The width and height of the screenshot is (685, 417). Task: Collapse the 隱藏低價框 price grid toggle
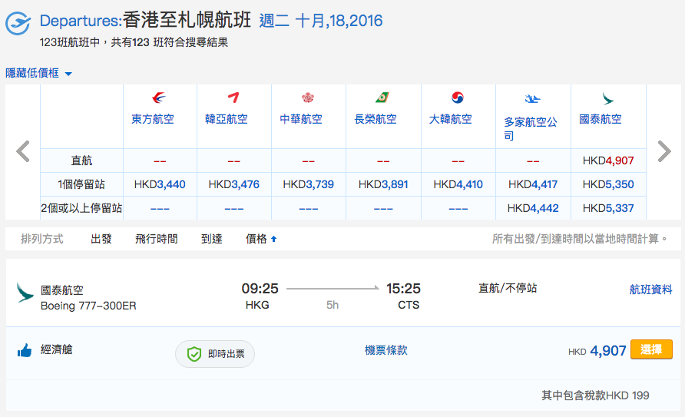(38, 73)
